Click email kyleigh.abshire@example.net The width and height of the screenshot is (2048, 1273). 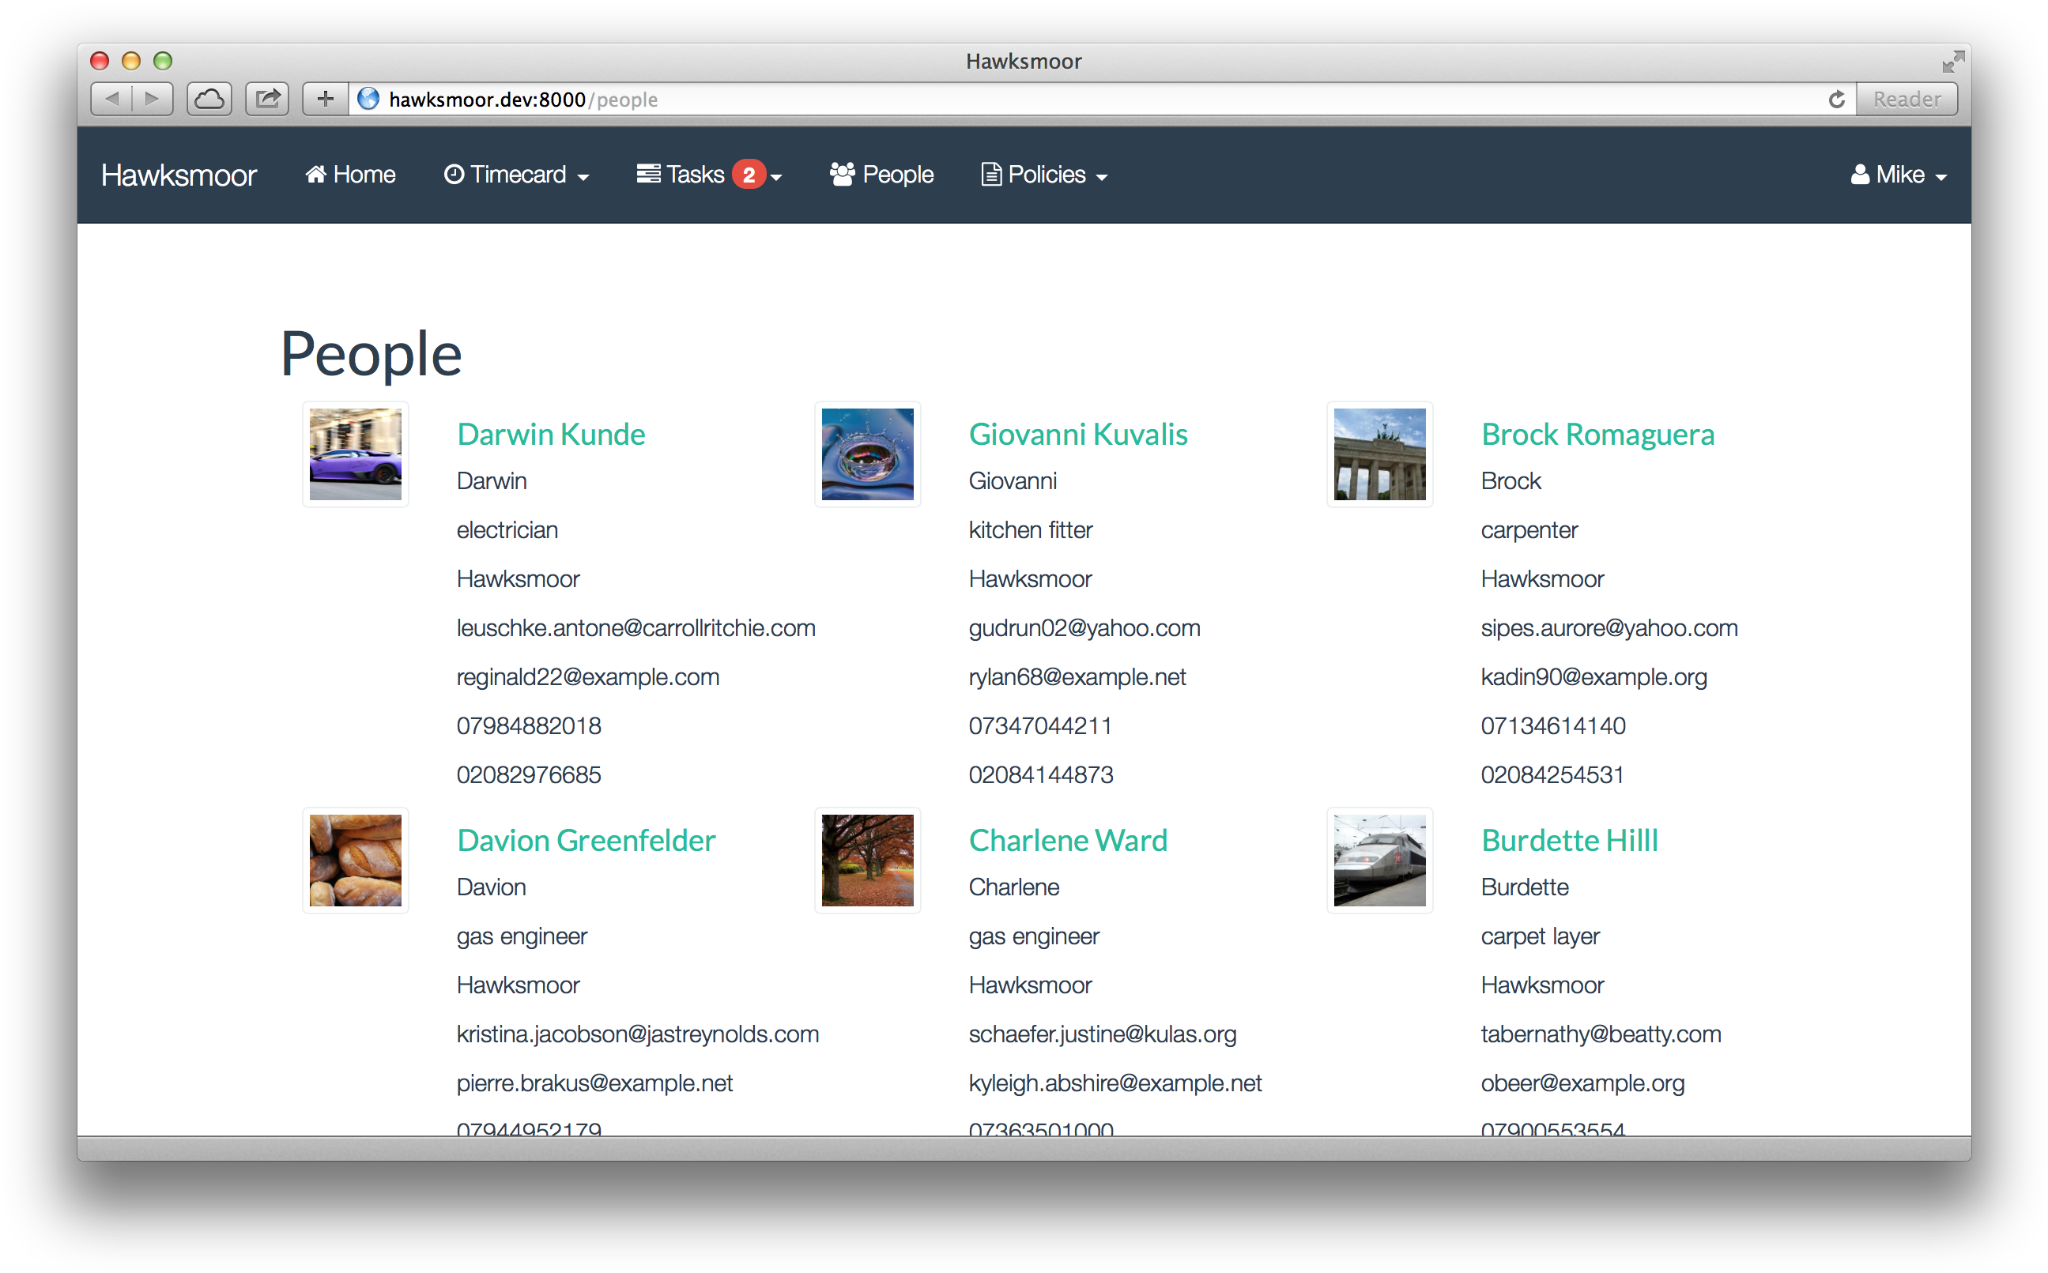pos(1115,1083)
